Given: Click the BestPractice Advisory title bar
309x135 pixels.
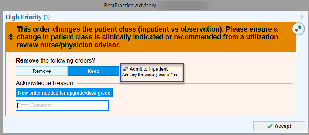Looking at the screenshot, I should coord(130,5).
